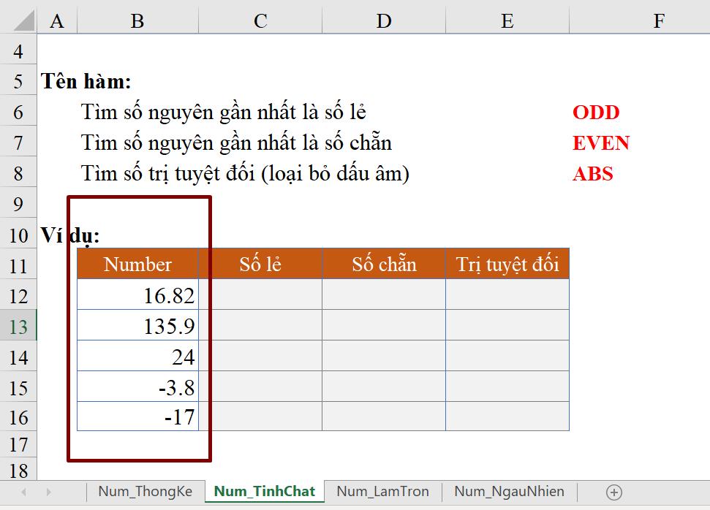The width and height of the screenshot is (710, 510).
Task: Click the Number column header cell
Action: [136, 264]
